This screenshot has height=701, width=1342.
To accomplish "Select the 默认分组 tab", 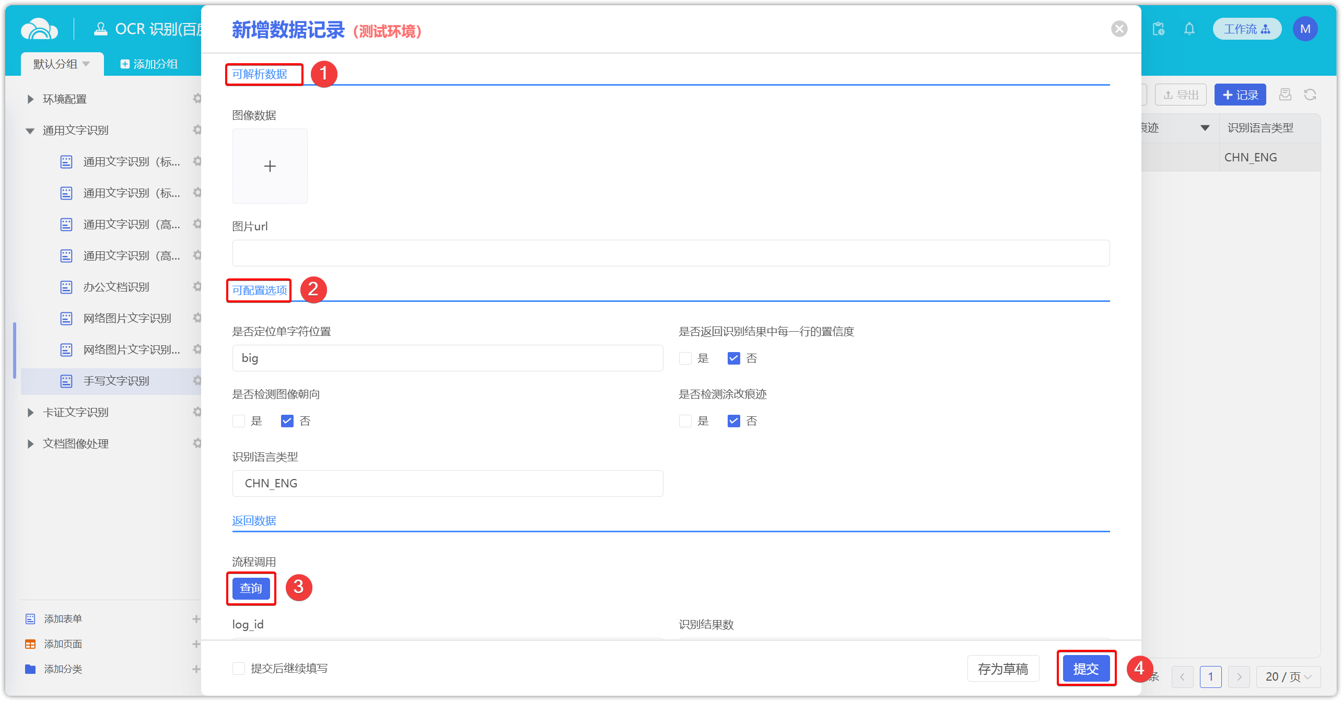I will pyautogui.click(x=62, y=64).
